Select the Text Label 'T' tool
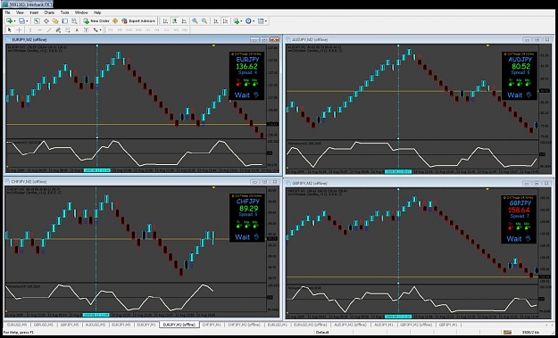 [86, 29]
